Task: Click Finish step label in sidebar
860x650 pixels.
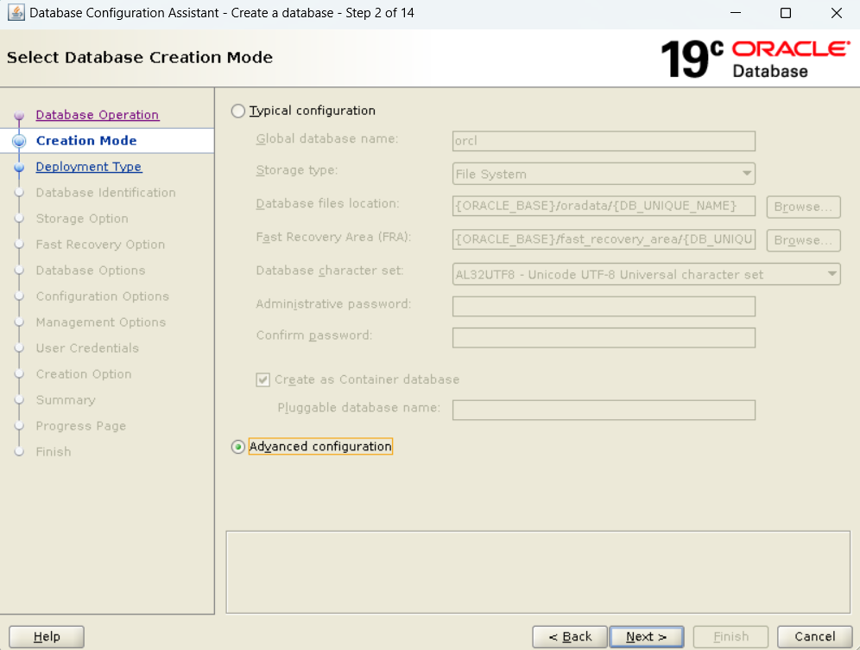Action: pos(54,452)
